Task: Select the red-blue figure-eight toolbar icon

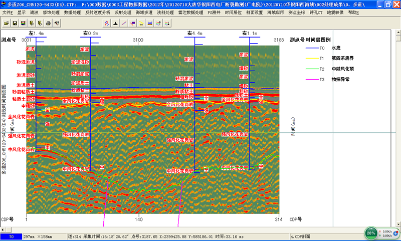Action: click(106, 23)
